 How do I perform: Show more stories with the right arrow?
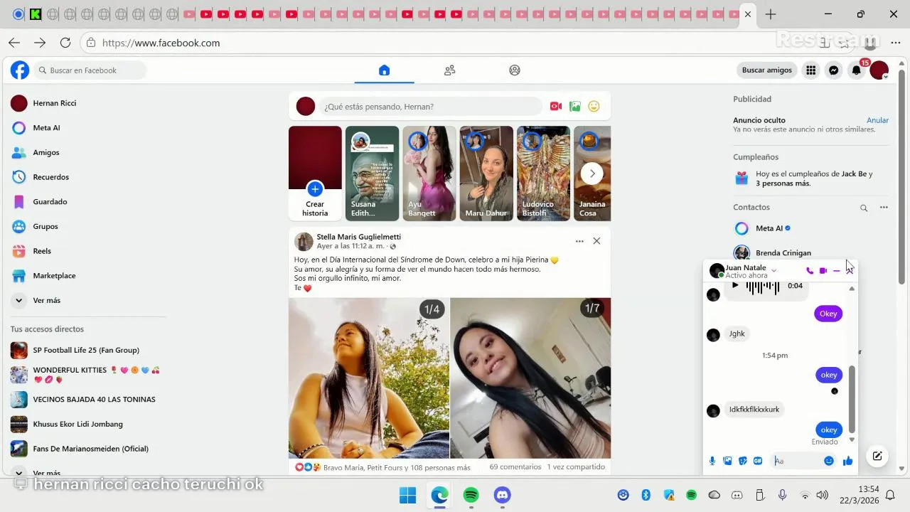point(591,174)
